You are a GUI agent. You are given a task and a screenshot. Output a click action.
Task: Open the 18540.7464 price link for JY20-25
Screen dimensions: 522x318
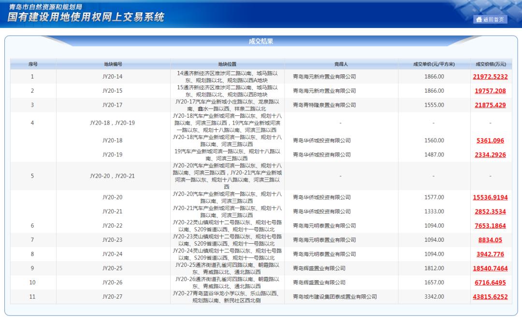coord(490,267)
